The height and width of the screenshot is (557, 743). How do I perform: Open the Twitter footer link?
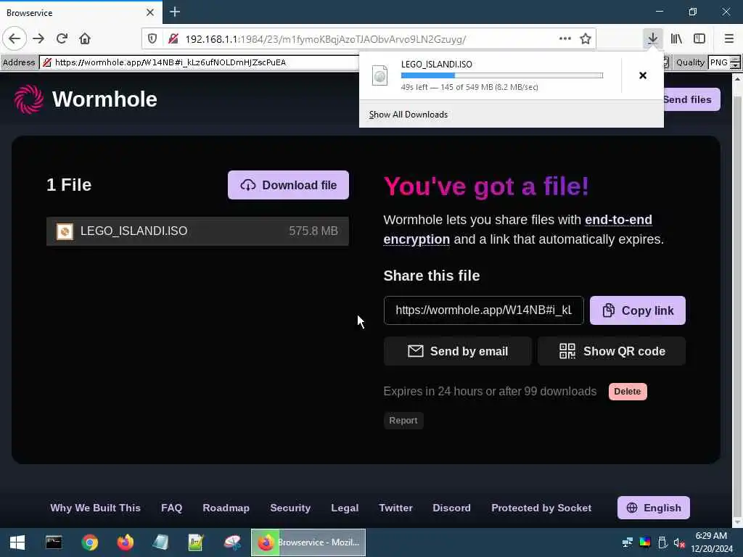(x=395, y=508)
